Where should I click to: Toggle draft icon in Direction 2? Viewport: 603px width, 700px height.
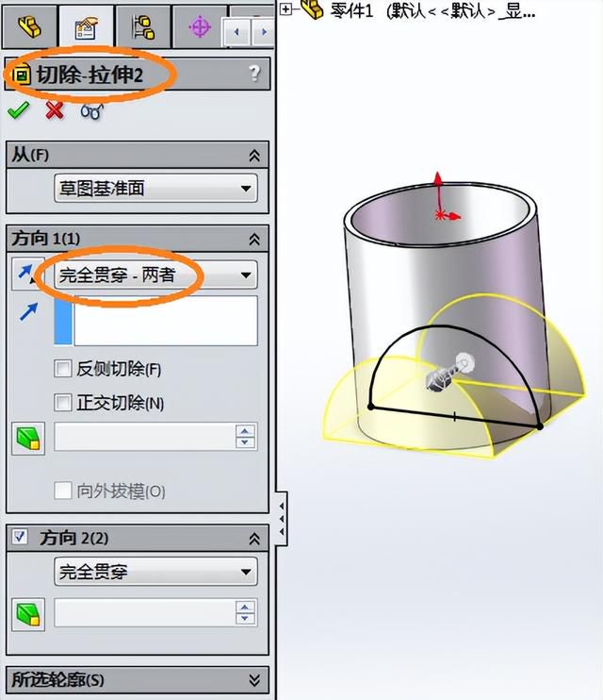[x=28, y=614]
